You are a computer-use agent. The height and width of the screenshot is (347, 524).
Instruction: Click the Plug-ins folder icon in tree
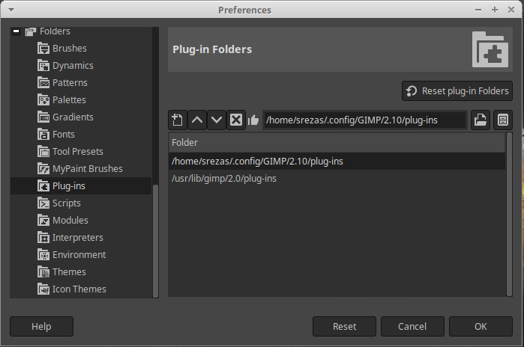click(43, 186)
